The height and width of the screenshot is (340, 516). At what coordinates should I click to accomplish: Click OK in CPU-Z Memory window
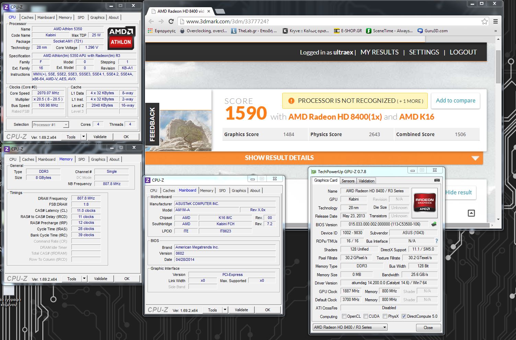[x=127, y=279]
